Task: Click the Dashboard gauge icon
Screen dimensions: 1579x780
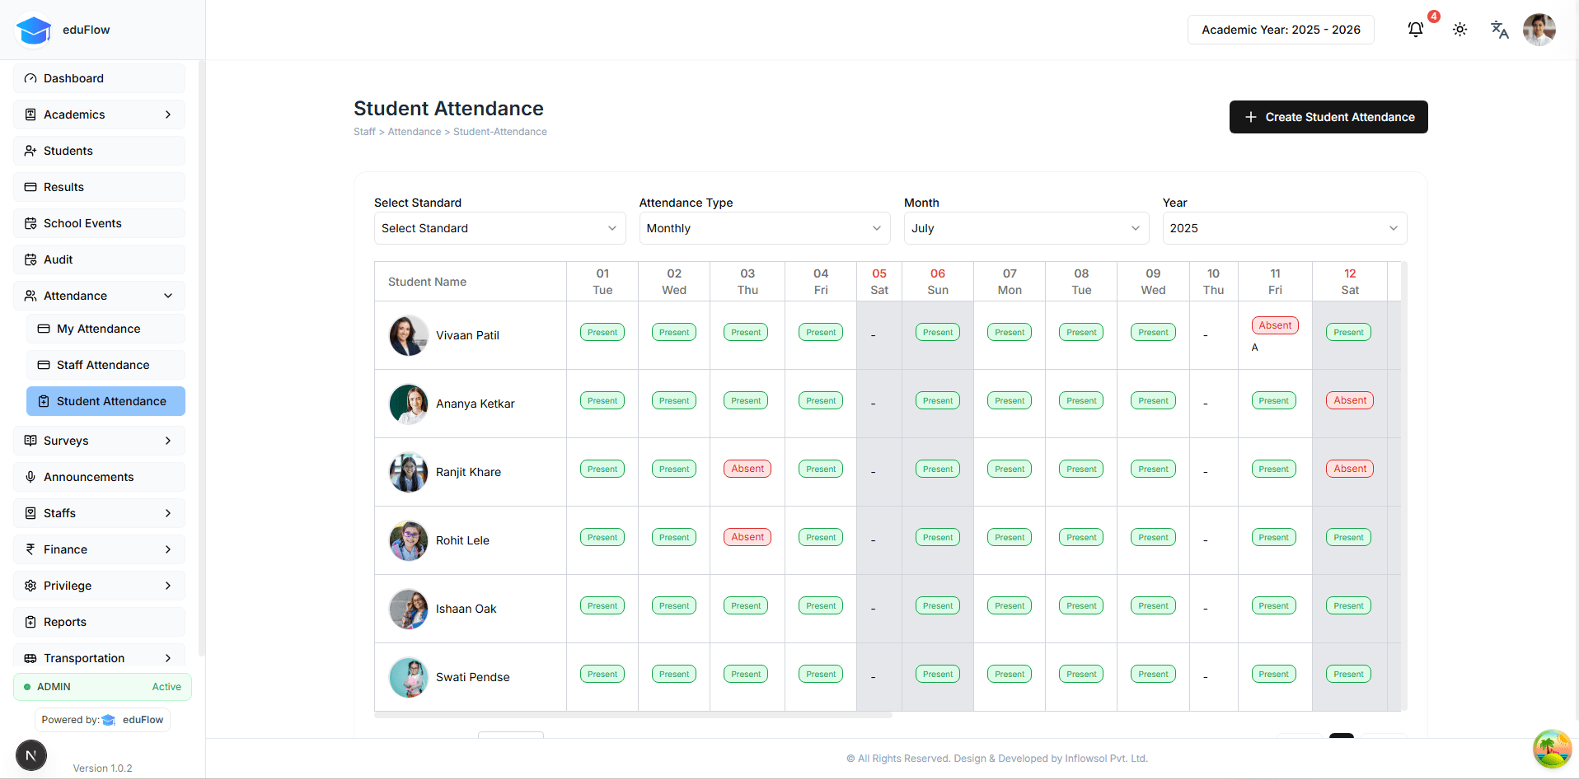Action: [30, 78]
